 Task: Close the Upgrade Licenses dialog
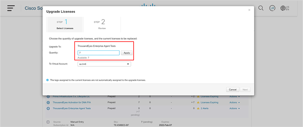(249, 10)
